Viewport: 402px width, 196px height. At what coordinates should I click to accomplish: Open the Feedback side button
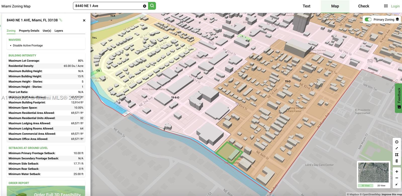[x=399, y=98]
